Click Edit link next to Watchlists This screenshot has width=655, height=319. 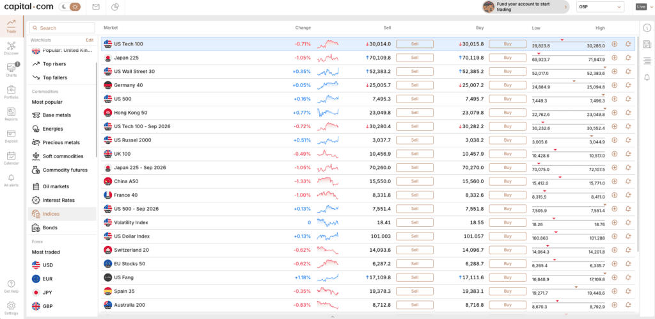tap(90, 40)
